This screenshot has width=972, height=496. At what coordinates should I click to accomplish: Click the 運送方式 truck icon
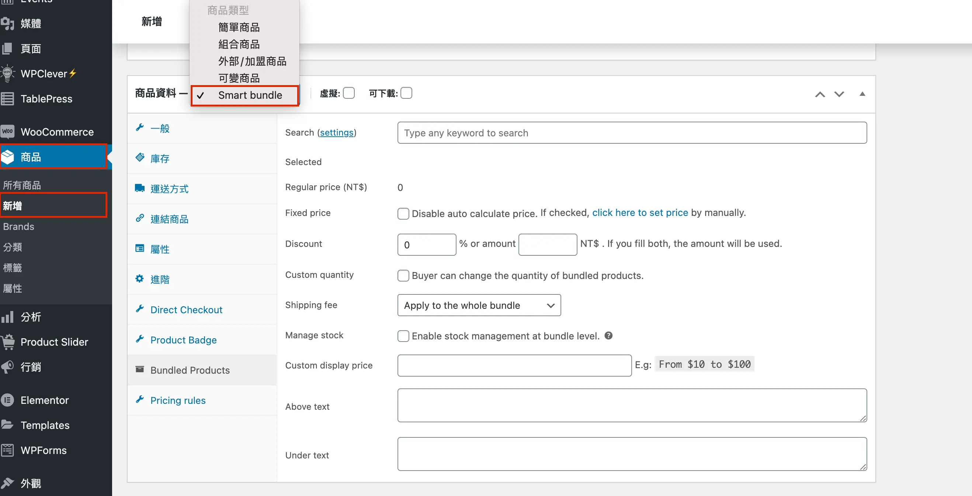(x=140, y=188)
